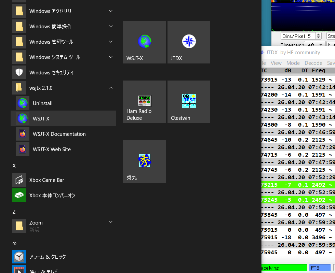This screenshot has width=335, height=273.
Task: Open WSJT-X Web Site shortcut
Action: click(x=52, y=149)
